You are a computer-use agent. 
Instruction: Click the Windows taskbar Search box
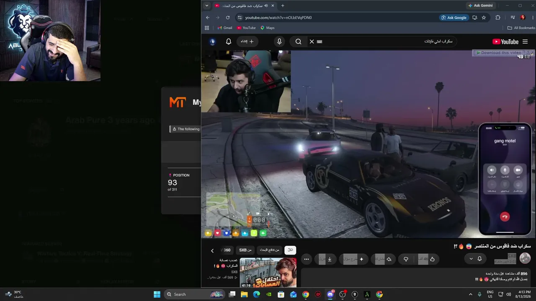(195, 294)
